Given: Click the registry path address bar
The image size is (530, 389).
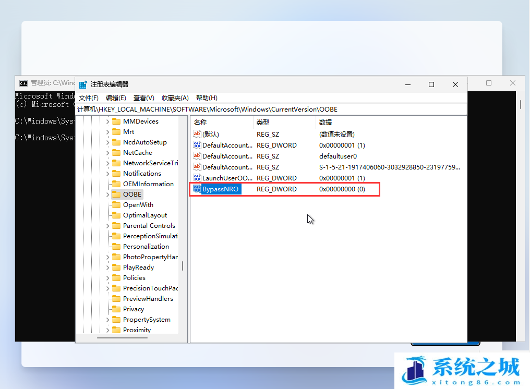Looking at the screenshot, I should [x=271, y=110].
